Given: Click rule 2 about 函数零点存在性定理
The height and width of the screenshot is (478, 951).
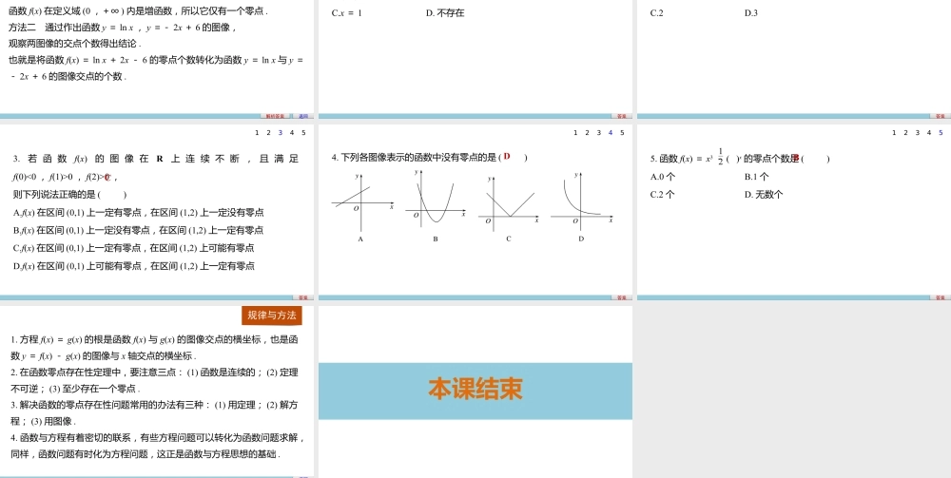Looking at the screenshot, I should (x=154, y=380).
